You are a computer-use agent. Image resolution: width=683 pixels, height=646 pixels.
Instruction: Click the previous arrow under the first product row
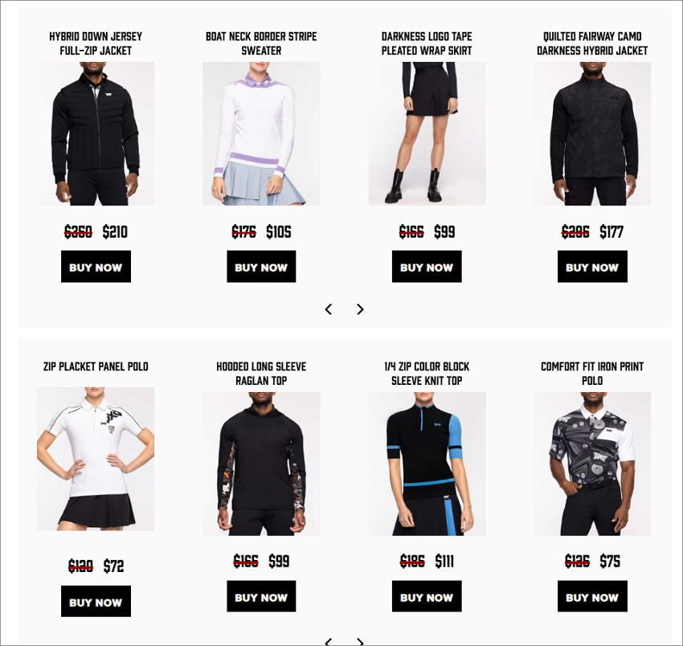pos(329,309)
